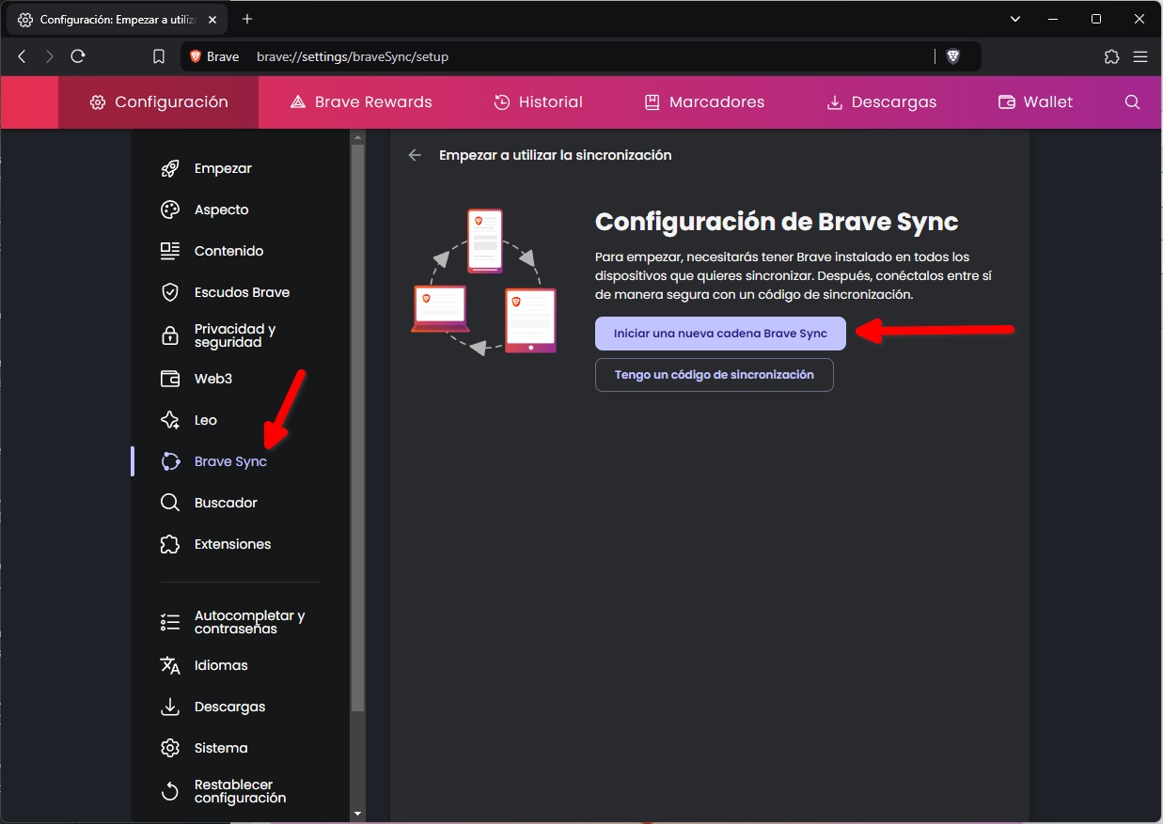
Task: Click the back arrow beside sync heading
Action: click(x=415, y=155)
